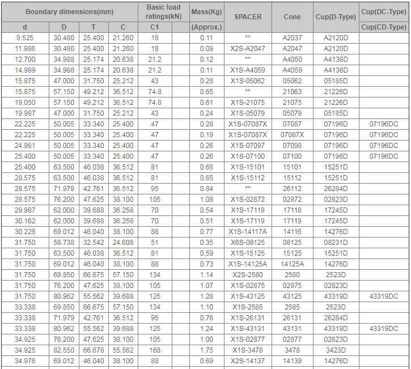The height and width of the screenshot is (369, 411).
Task: Click the Cup(D-Type) column header
Action: [336, 17]
